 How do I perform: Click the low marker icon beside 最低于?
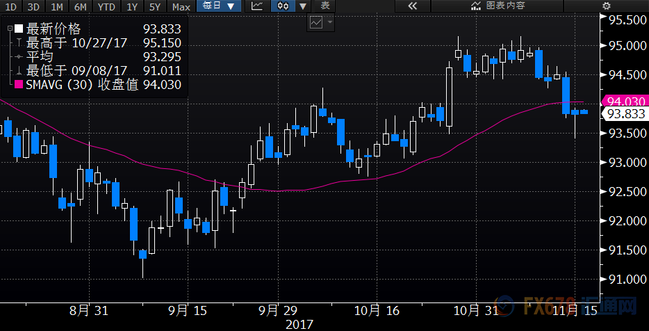click(x=19, y=71)
